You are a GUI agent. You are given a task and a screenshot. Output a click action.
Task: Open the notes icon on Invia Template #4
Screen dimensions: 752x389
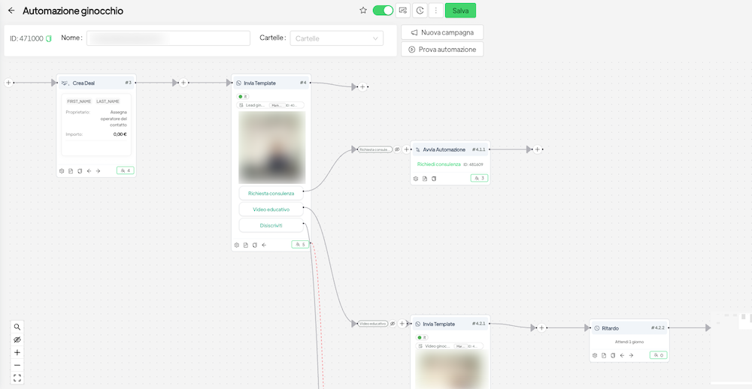click(246, 246)
